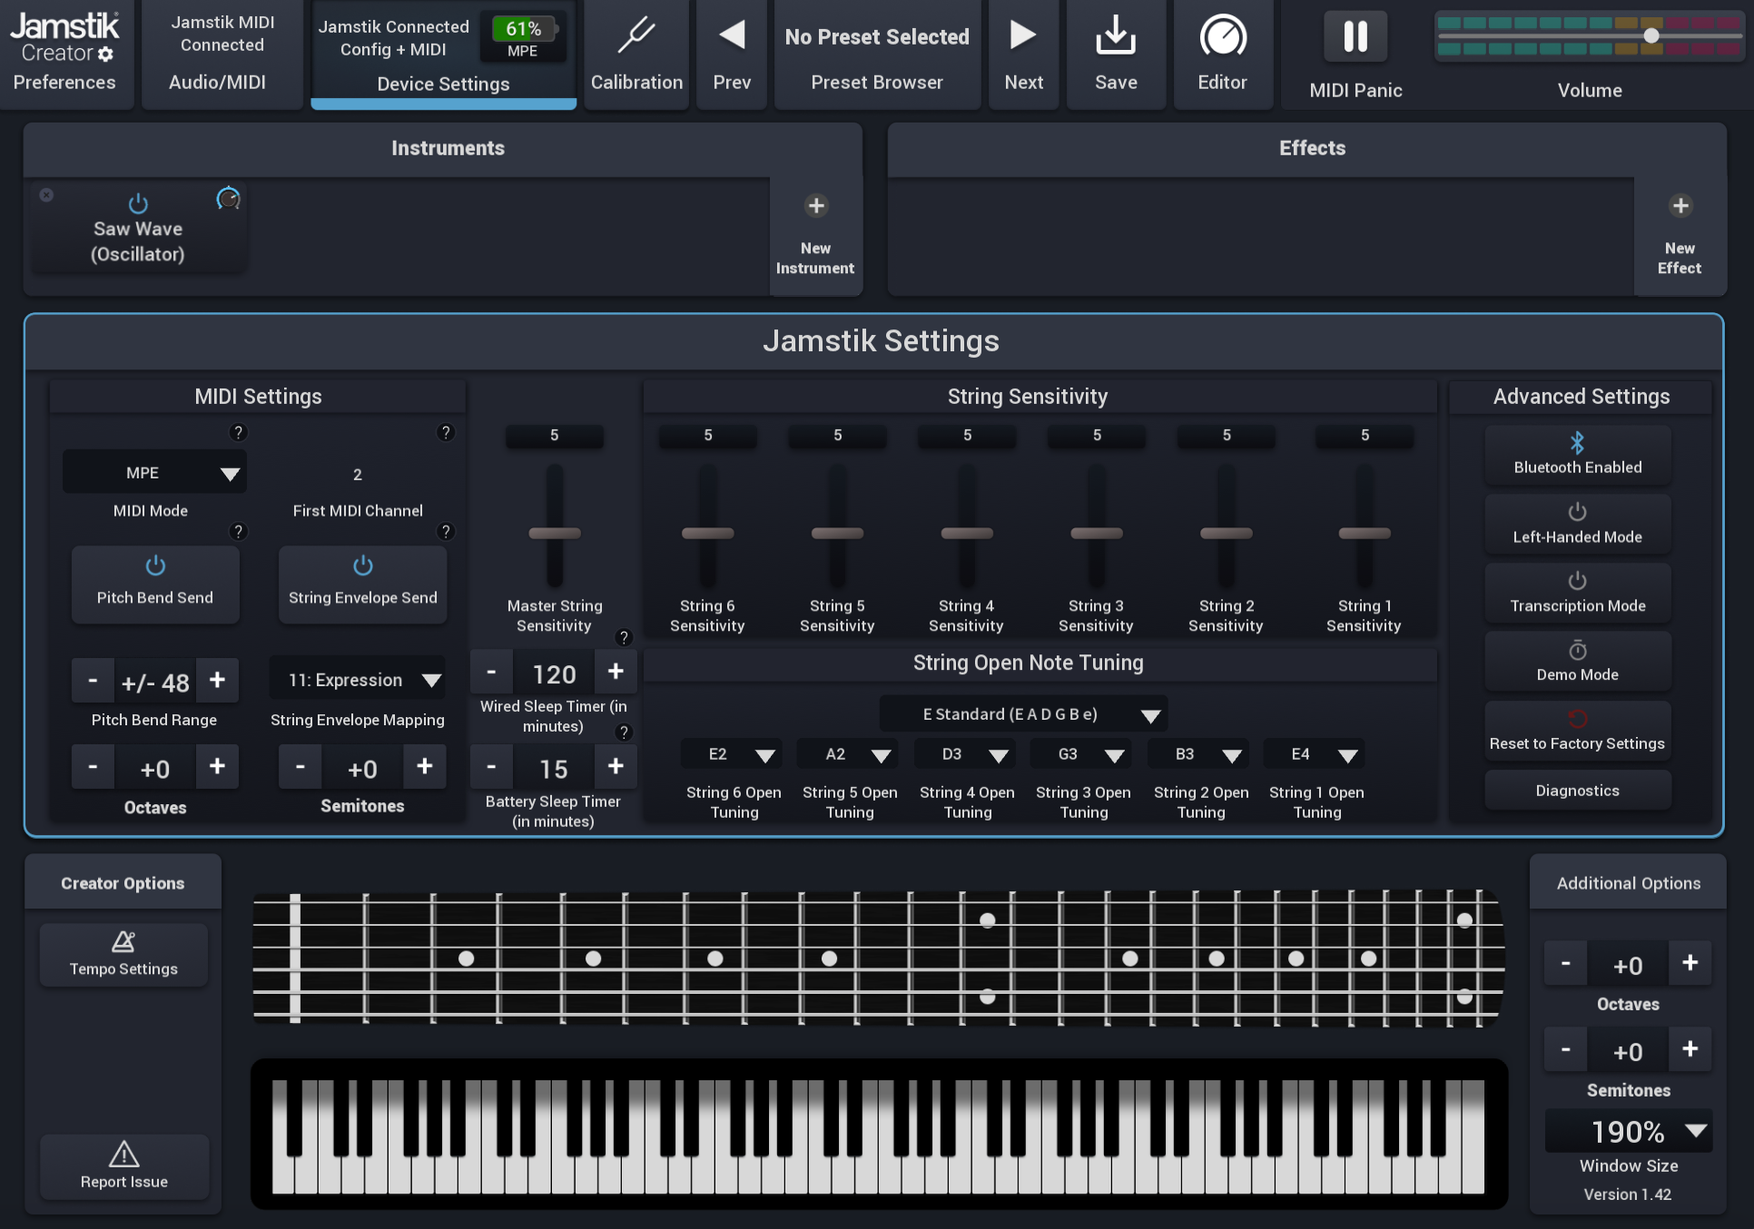
Task: Click the Wired Sleep Timer value 120
Action: pyautogui.click(x=554, y=673)
